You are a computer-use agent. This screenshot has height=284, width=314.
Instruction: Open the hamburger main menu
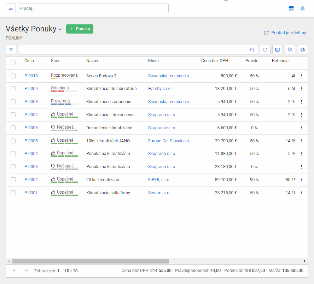[11, 8]
